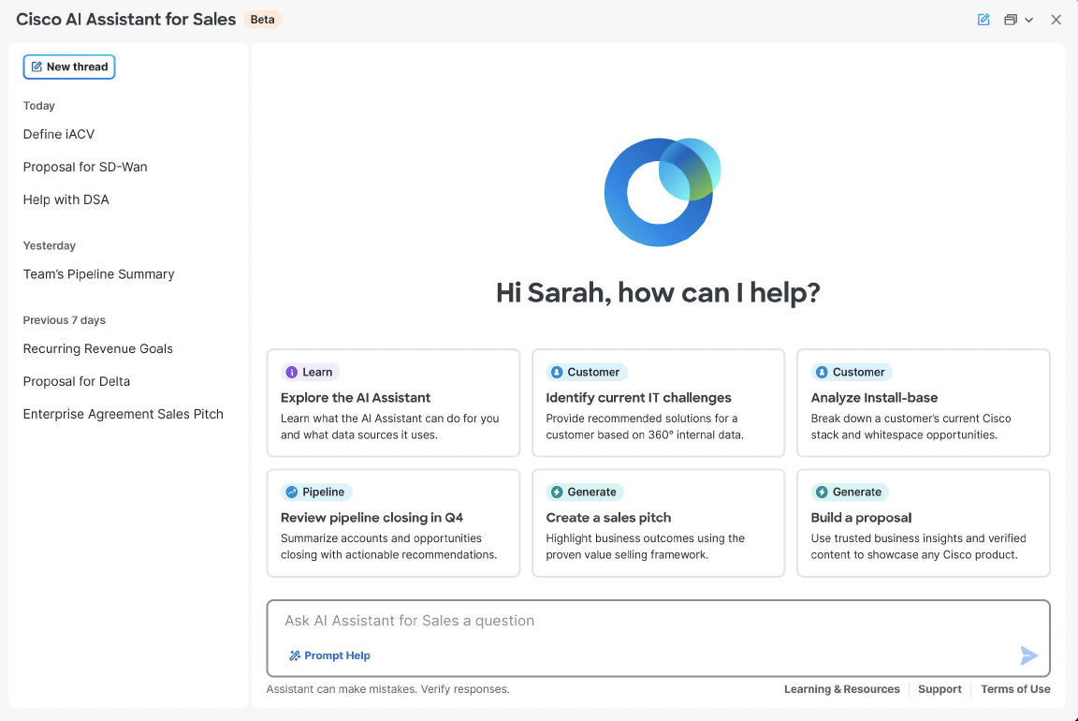The height and width of the screenshot is (721, 1078).
Task: Click Customer icon on IT challenges card
Action: [x=557, y=372]
